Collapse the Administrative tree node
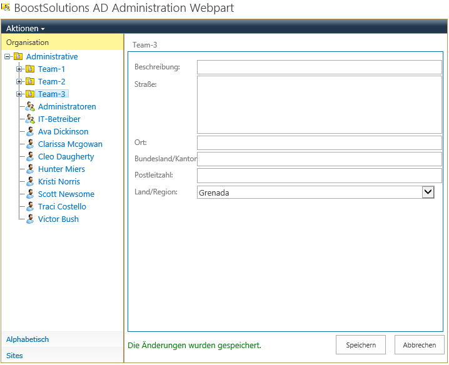 click(x=7, y=57)
